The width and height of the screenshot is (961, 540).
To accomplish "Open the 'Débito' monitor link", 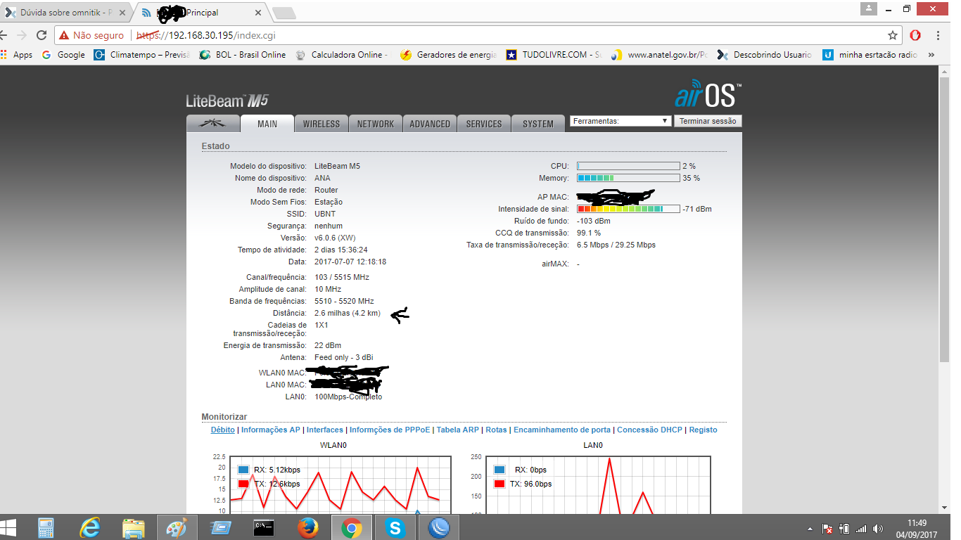I will pos(223,430).
